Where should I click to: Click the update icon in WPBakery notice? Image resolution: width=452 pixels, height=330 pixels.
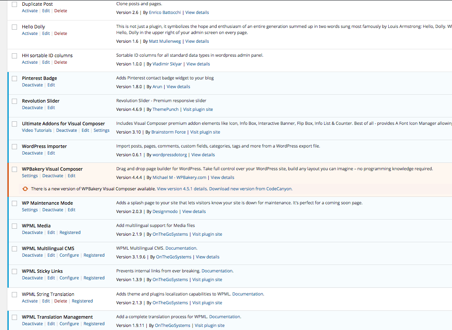point(25,189)
